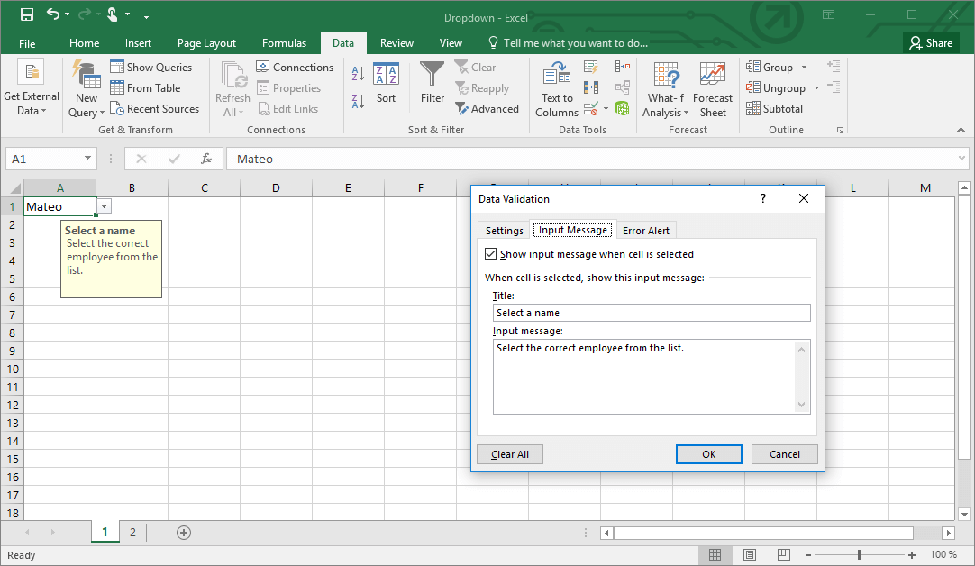Create a Forecast Sheet

713,89
